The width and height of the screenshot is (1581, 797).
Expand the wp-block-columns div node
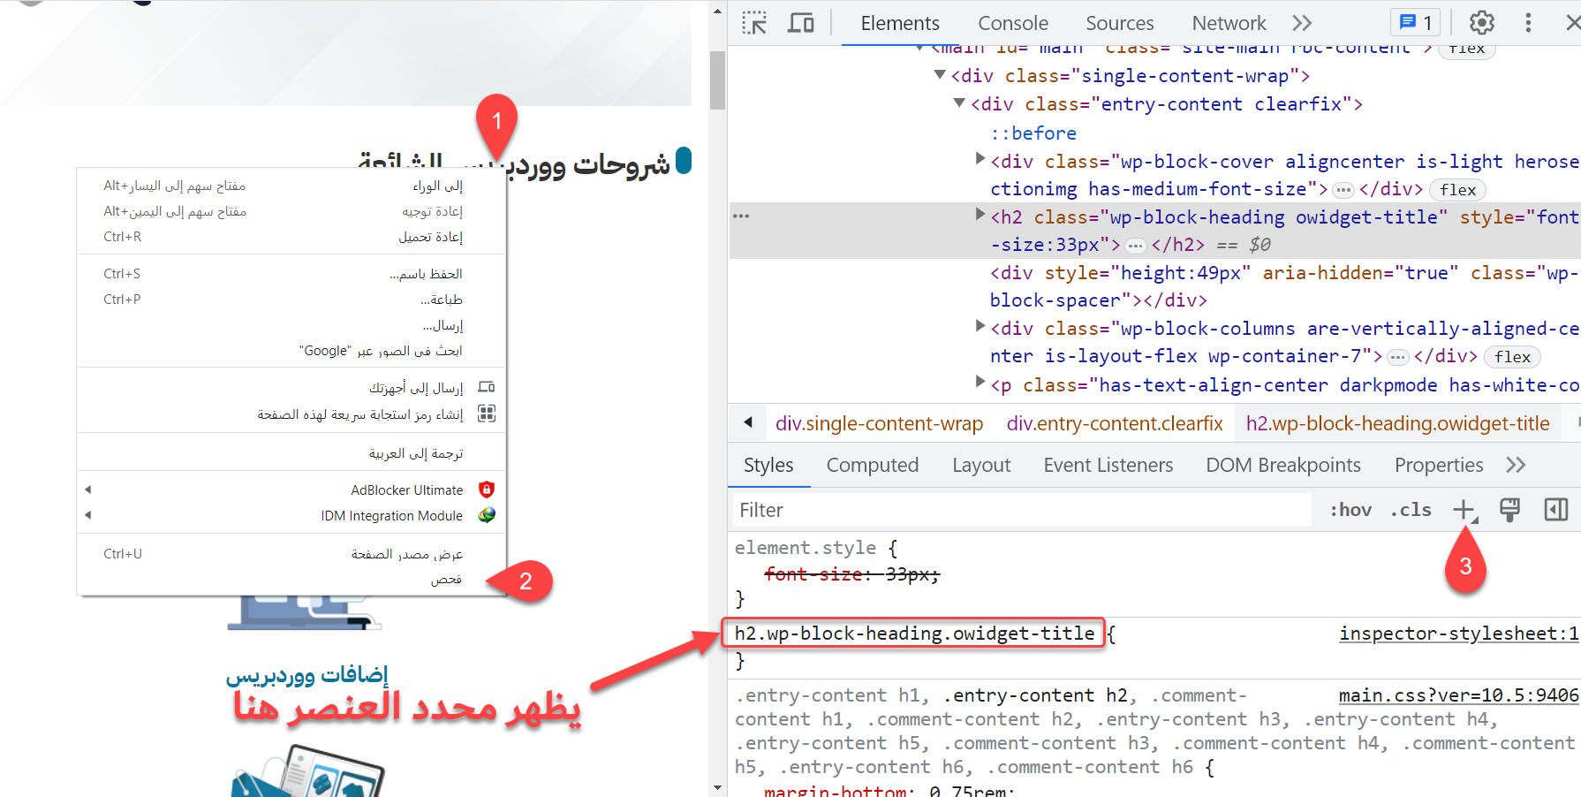coord(980,326)
